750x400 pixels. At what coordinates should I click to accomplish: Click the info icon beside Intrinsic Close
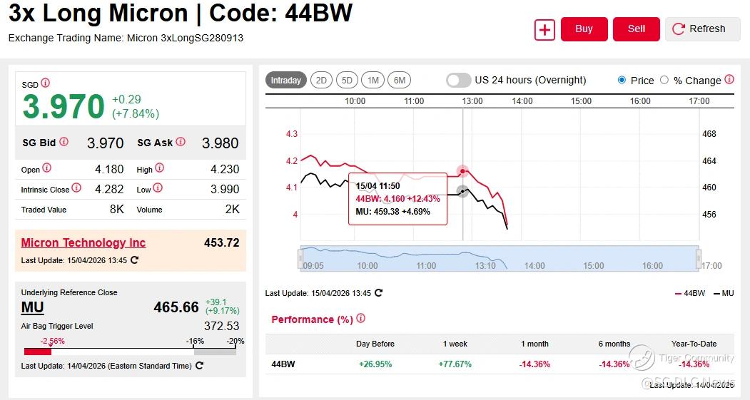(76, 188)
